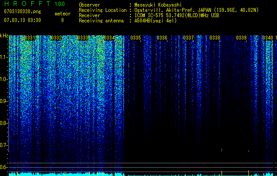Screen dimensions: 277x176
Task: Click the 0340 time marker
Action: [x=268, y=38]
